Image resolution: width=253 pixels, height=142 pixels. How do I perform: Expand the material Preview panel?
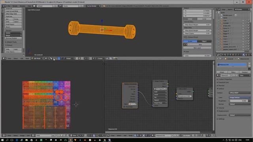point(221,86)
